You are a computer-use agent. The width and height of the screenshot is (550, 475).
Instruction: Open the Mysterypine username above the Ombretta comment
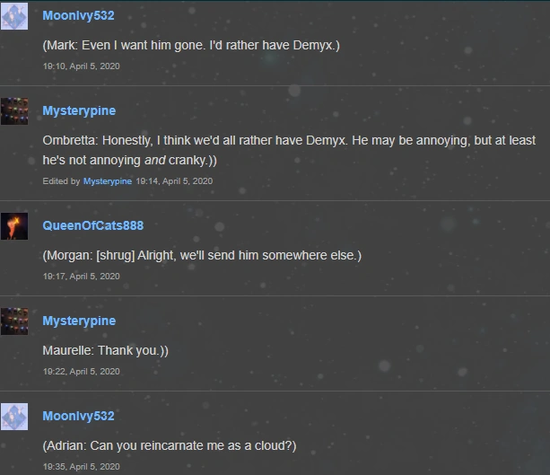(79, 110)
